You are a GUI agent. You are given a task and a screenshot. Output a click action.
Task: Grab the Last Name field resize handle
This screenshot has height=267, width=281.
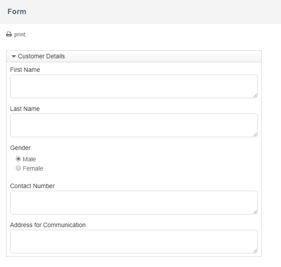click(255, 135)
